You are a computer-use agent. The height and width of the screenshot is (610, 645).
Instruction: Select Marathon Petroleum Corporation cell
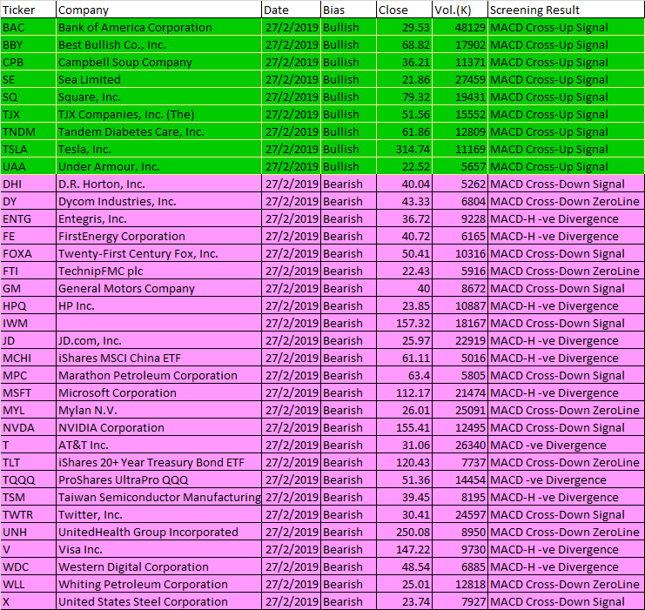click(x=158, y=376)
